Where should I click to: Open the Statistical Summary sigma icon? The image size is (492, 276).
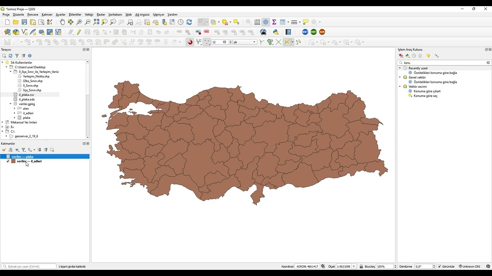tap(274, 22)
